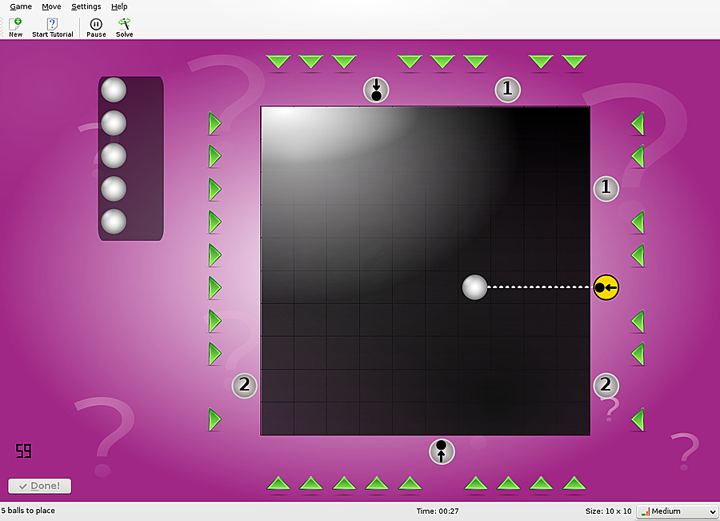Fire the left laser beside row six

tap(215, 287)
